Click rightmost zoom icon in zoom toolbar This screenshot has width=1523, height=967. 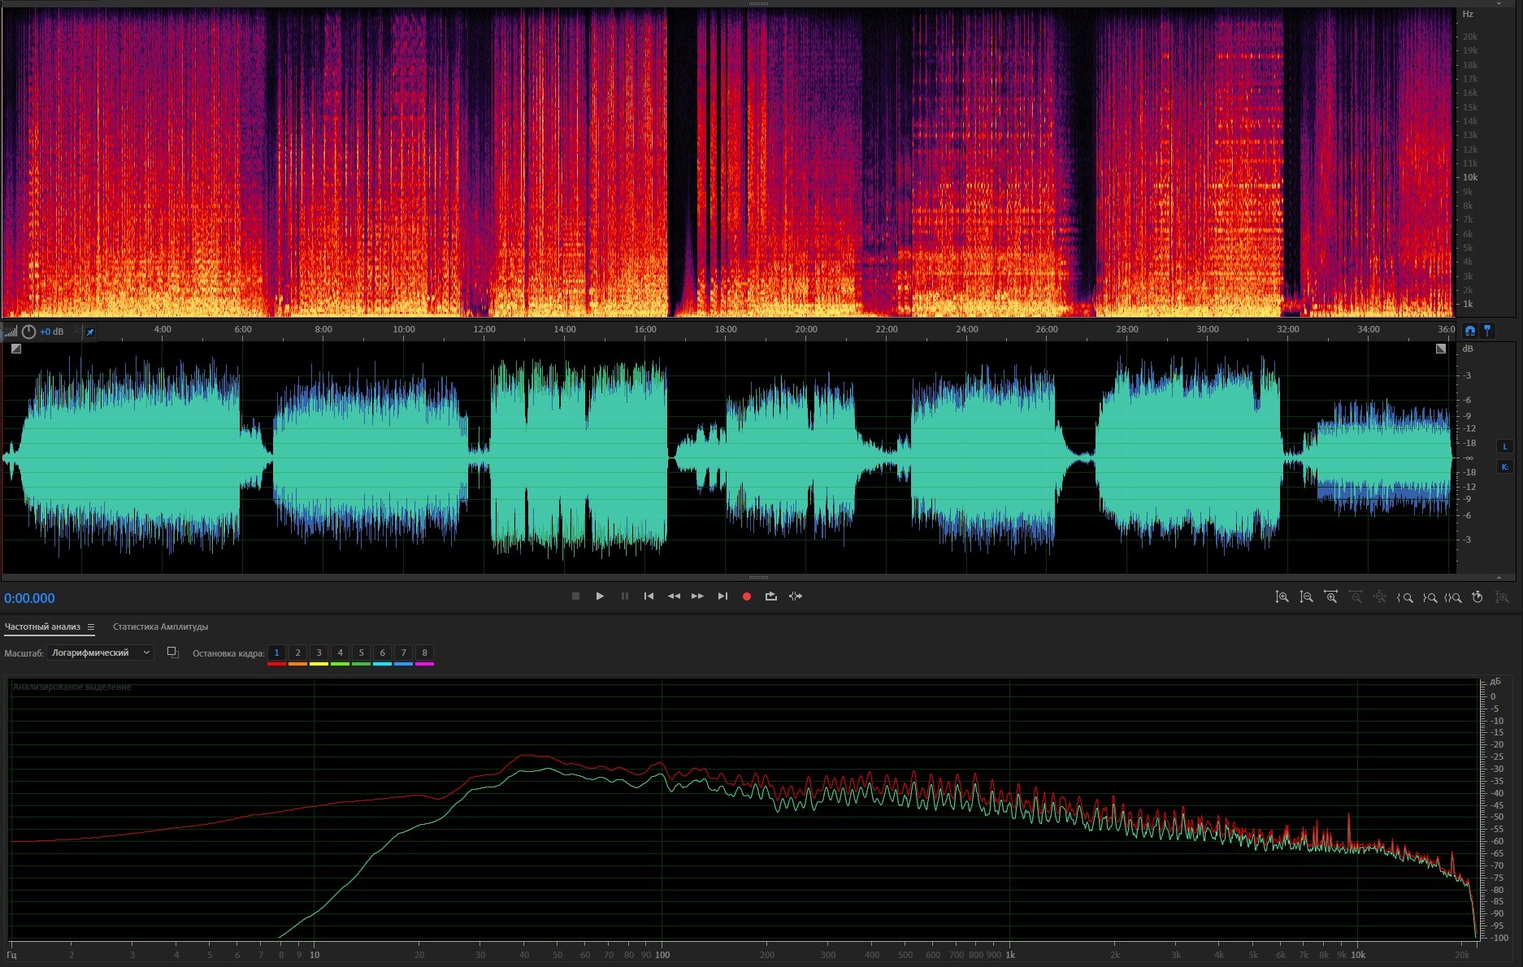click(x=1502, y=597)
